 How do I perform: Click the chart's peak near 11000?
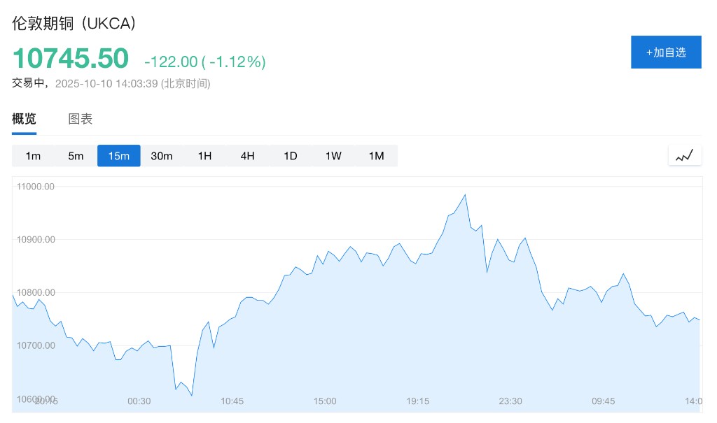click(465, 195)
